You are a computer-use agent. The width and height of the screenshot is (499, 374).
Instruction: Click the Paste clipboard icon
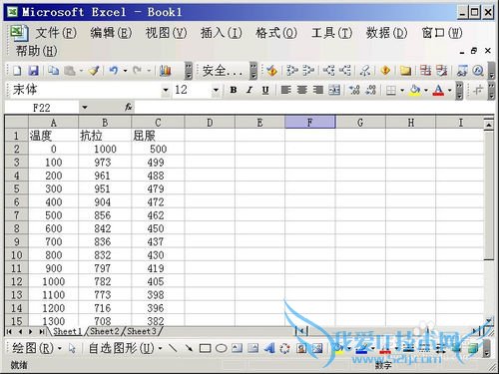(x=70, y=71)
